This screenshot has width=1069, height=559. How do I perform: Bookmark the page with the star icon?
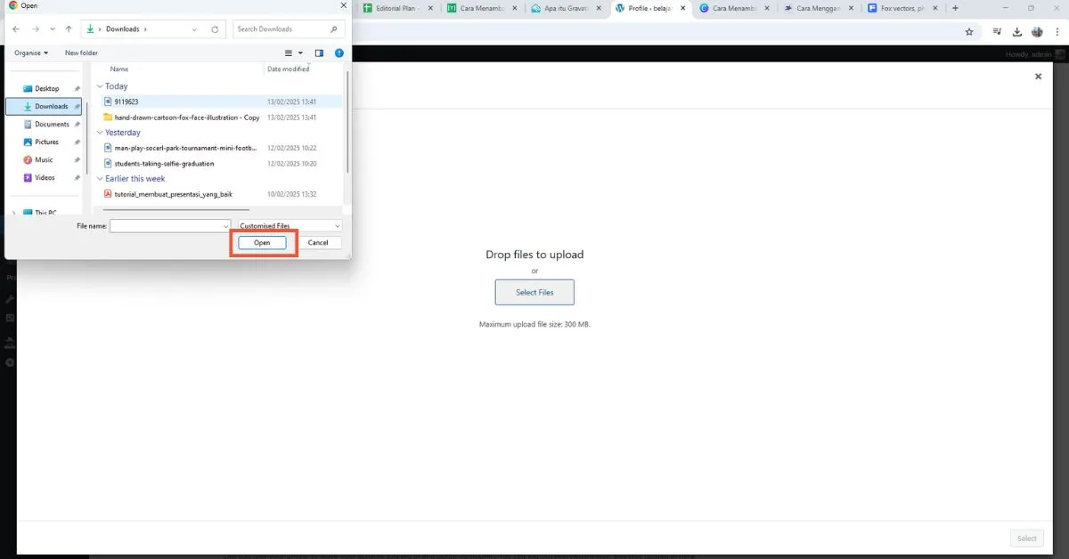tap(969, 30)
